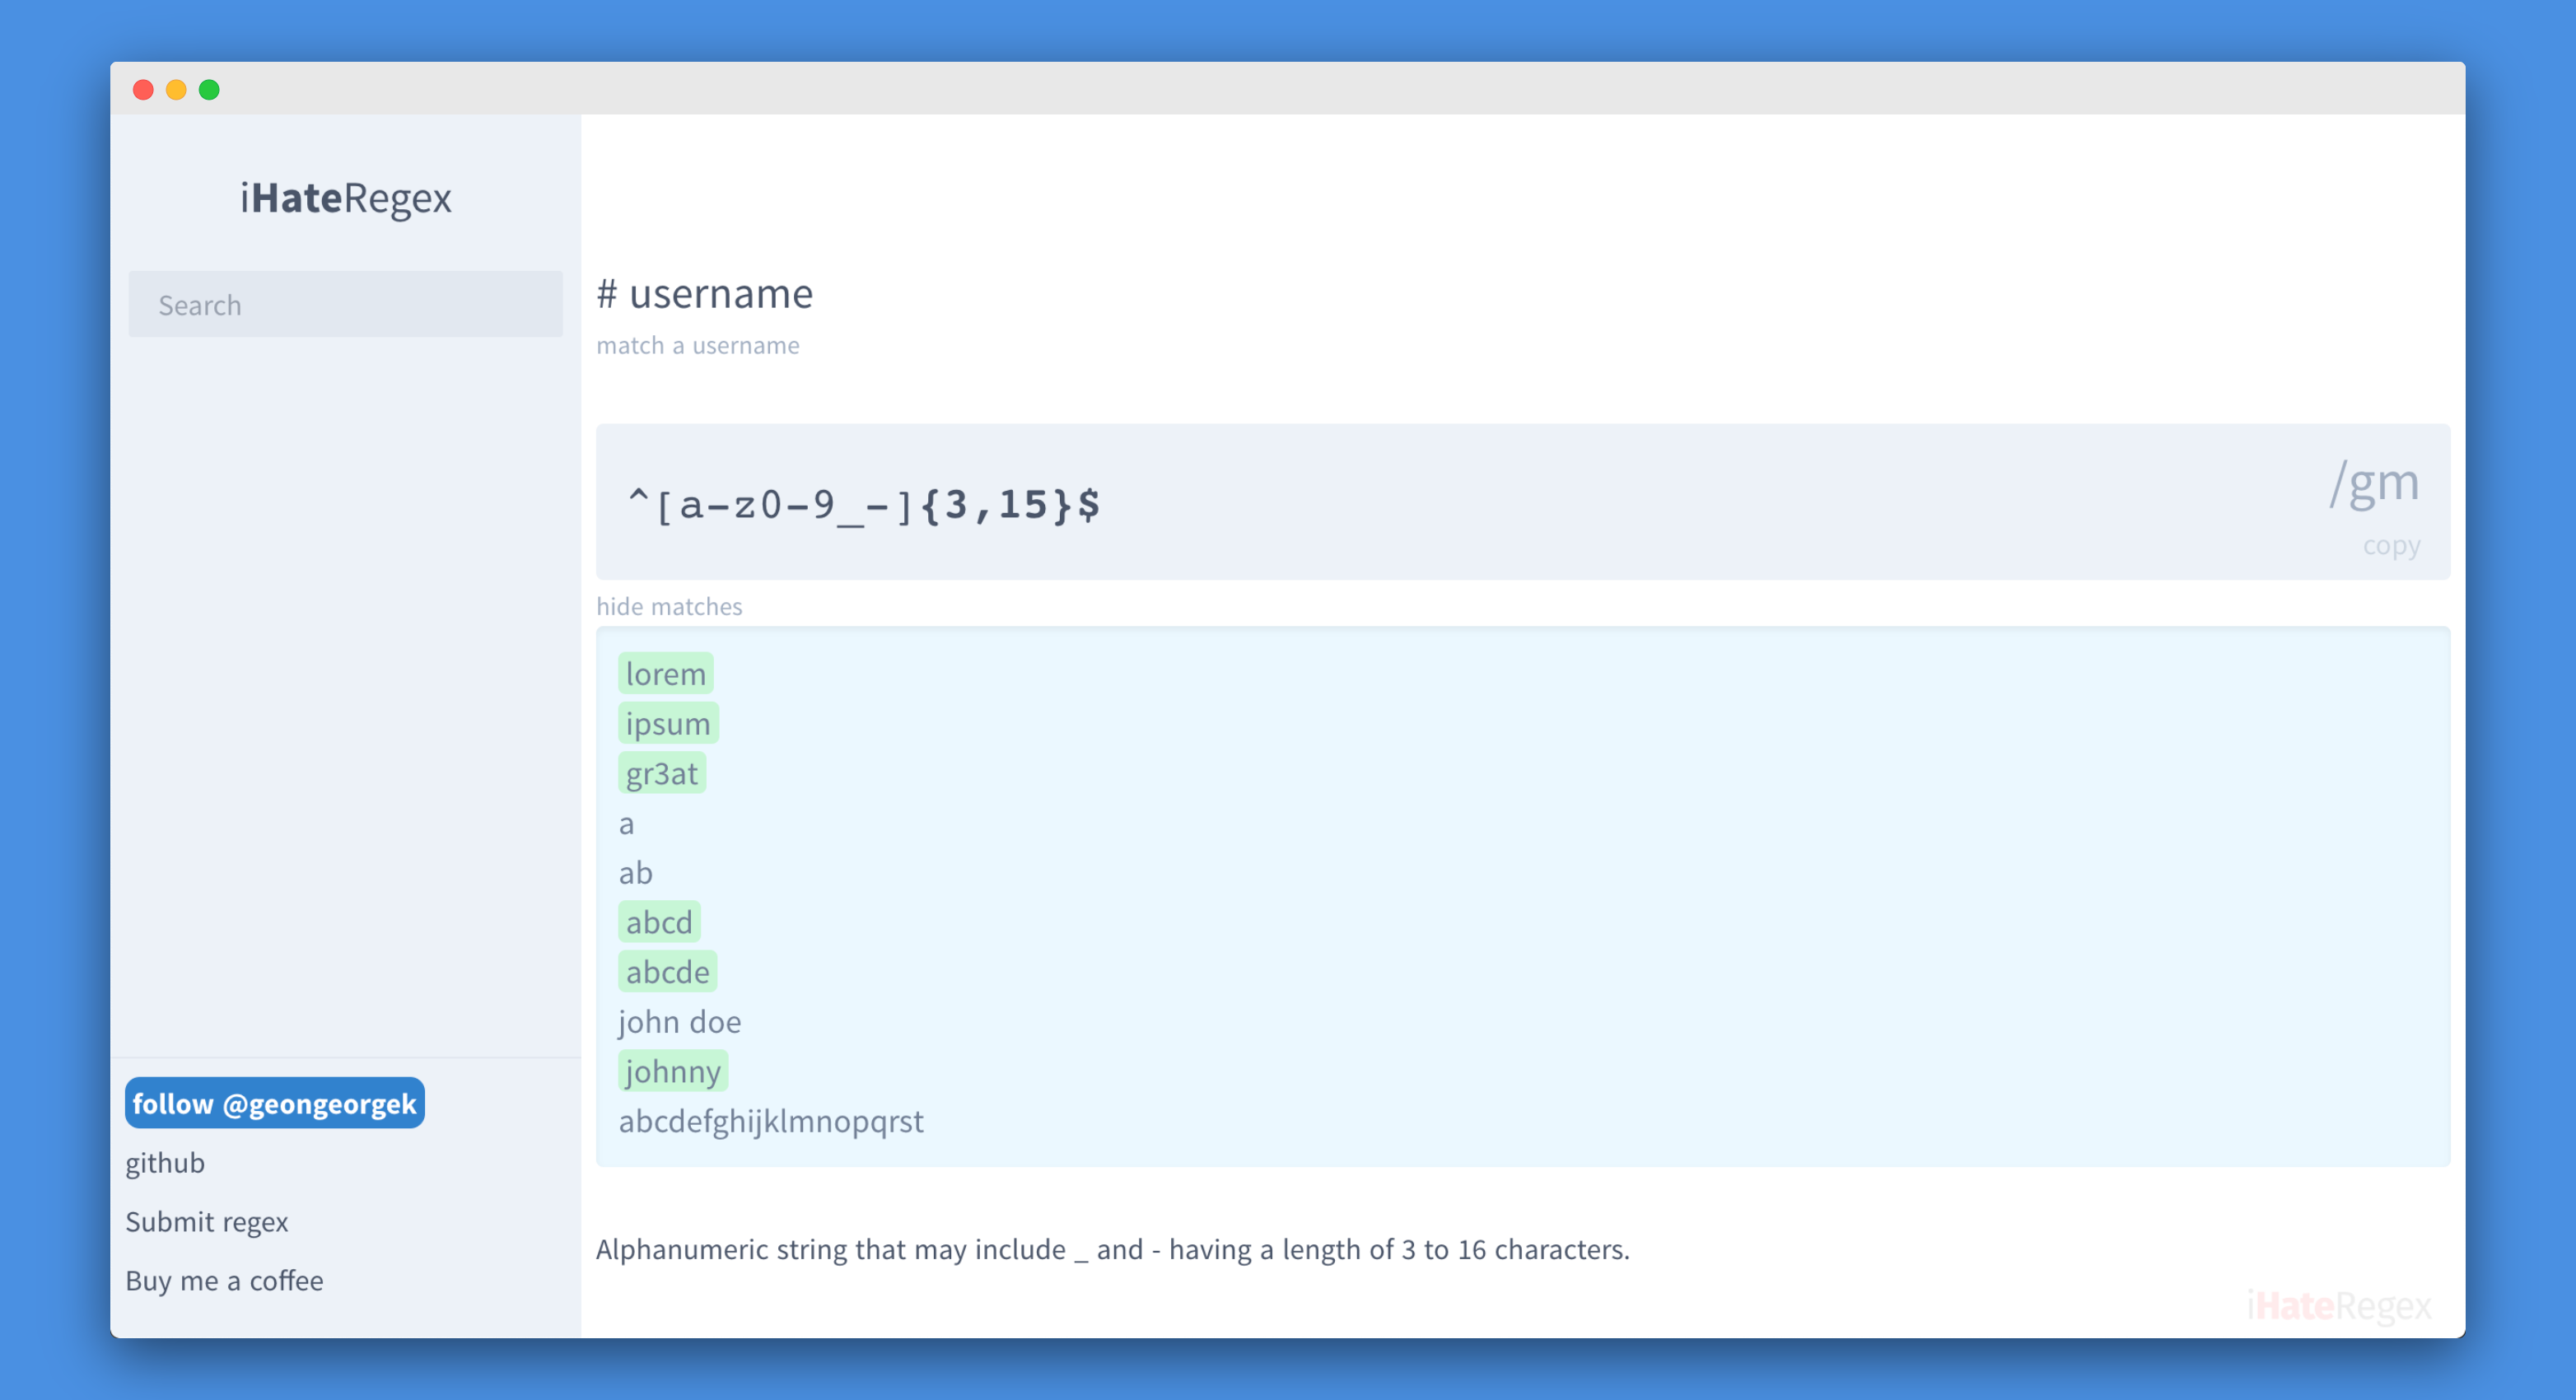
Task: Copy the regex with the copy button
Action: pos(2391,545)
